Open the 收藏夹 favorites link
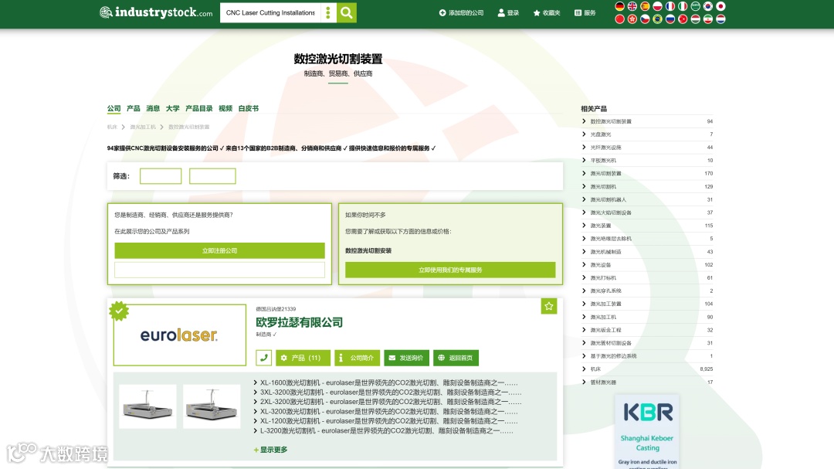834x469 pixels. coord(547,13)
